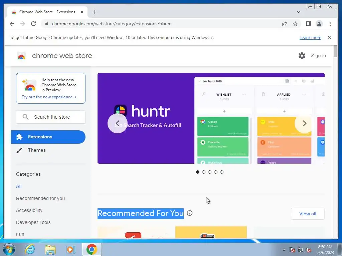Focus the Search the store field
Viewport: 342px width, 256px height.
[51, 117]
